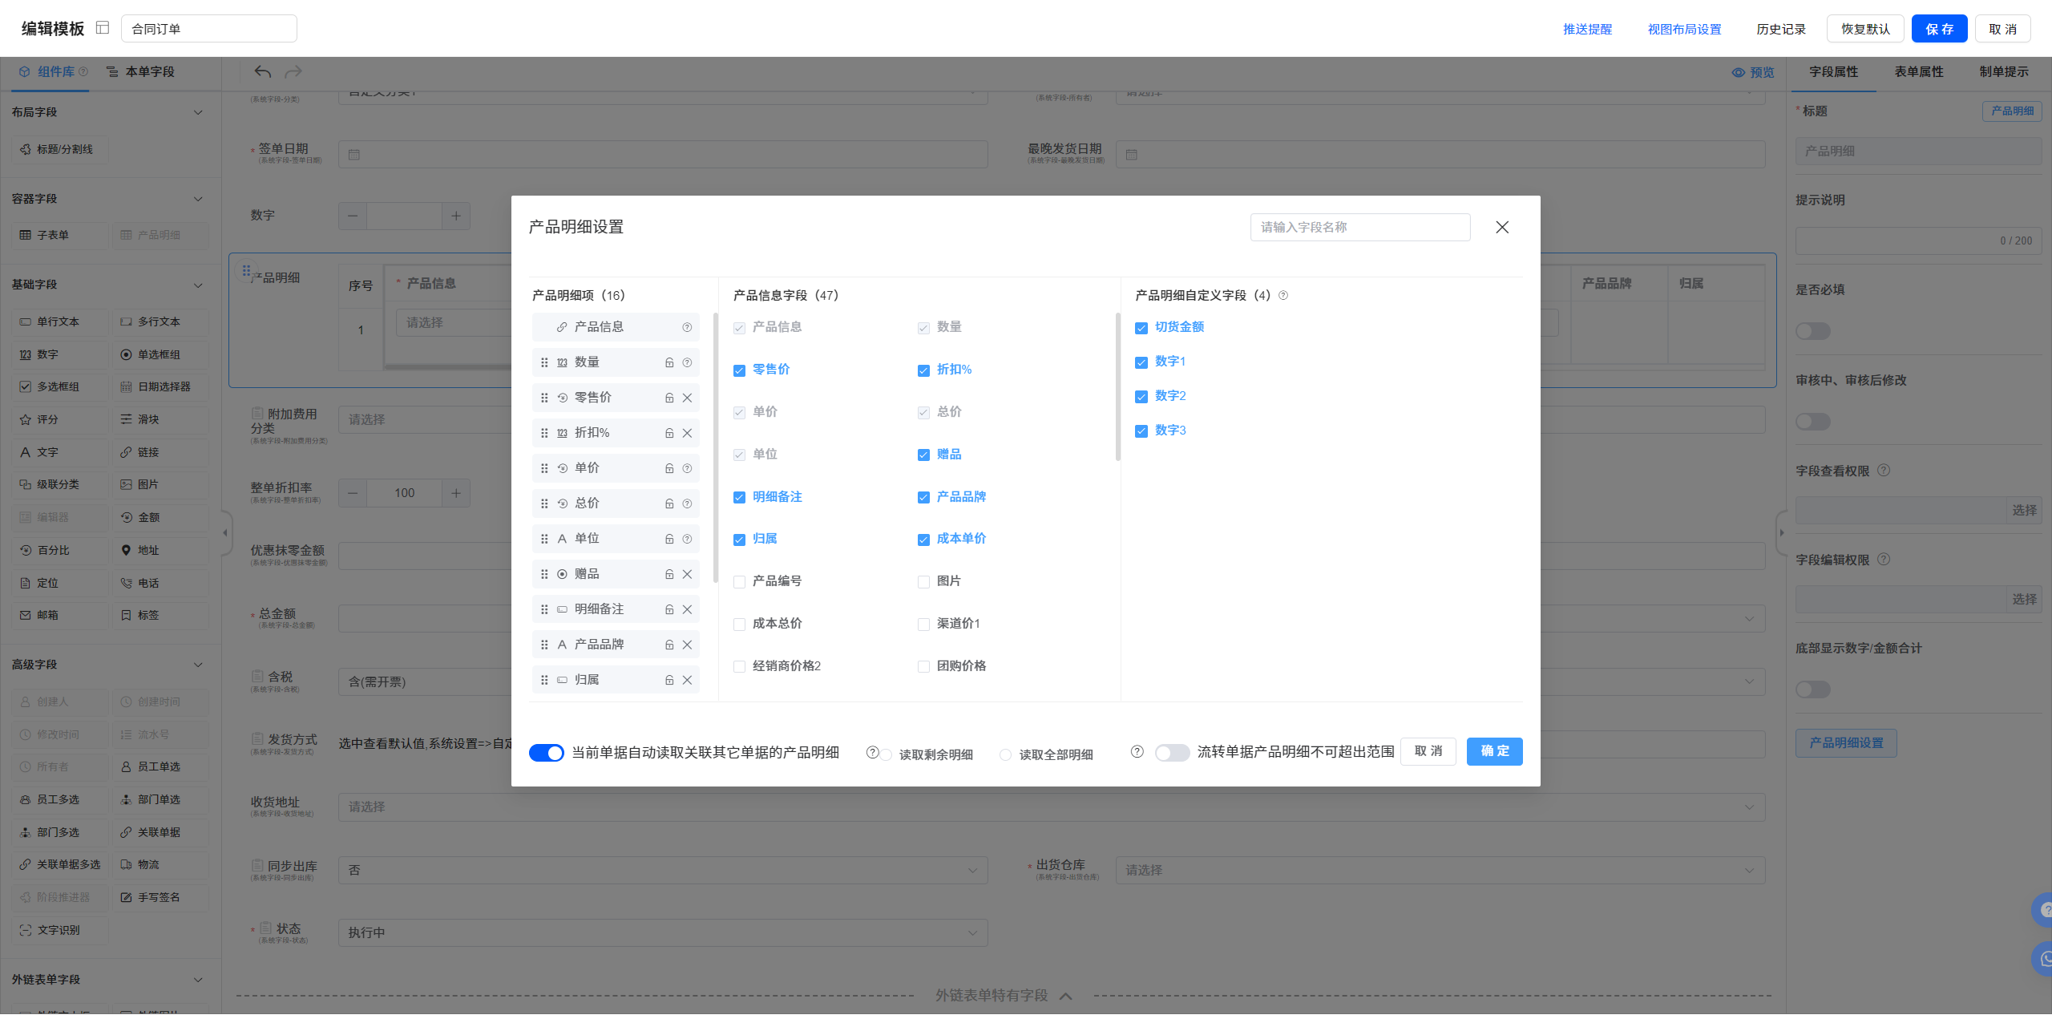The height and width of the screenshot is (1019, 2052).
Task: Click the 预览 eye icon
Action: [1739, 72]
